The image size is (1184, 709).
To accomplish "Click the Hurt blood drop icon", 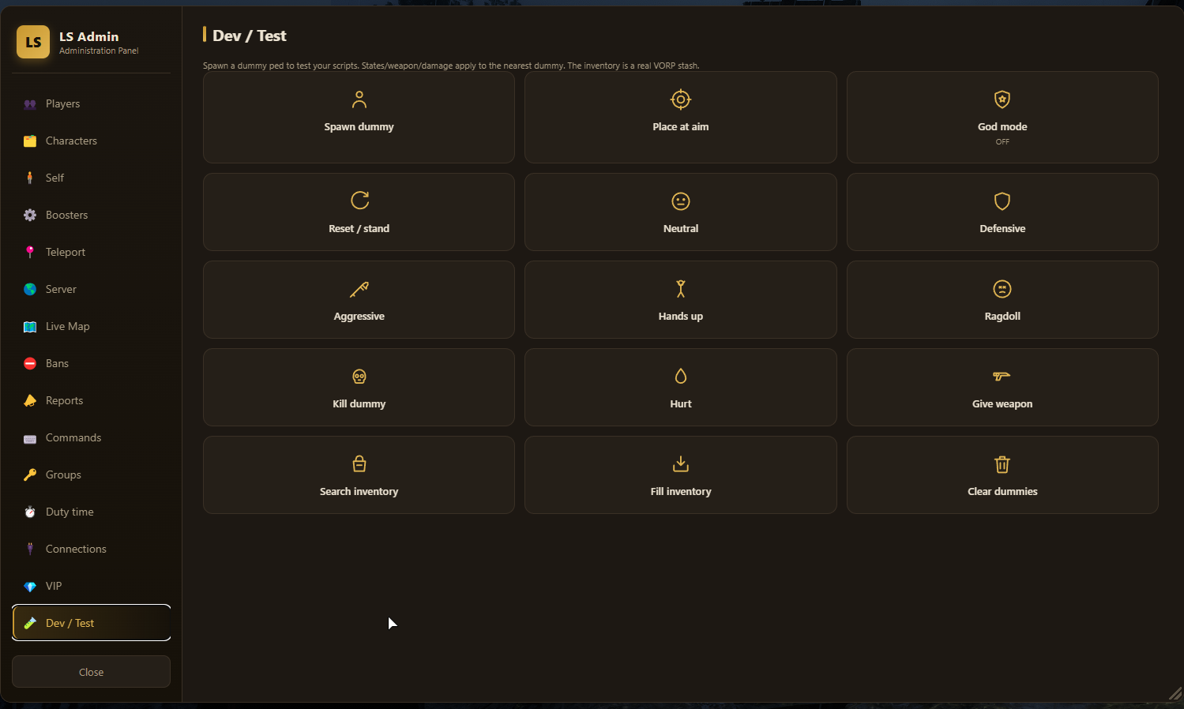I will pyautogui.click(x=681, y=377).
